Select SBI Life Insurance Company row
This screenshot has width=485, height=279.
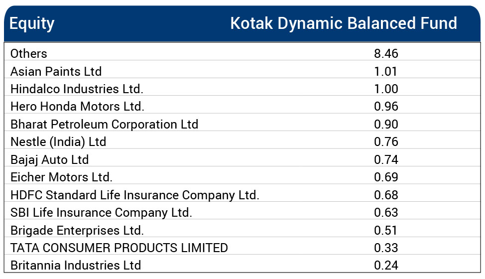click(x=101, y=212)
